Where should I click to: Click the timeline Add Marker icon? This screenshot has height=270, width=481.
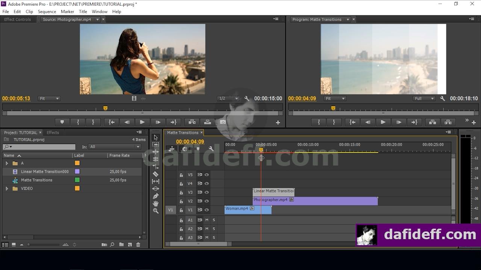(198, 149)
